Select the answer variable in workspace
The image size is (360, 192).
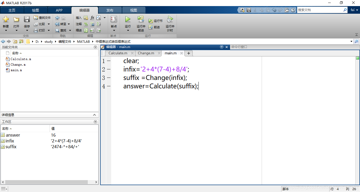13,135
